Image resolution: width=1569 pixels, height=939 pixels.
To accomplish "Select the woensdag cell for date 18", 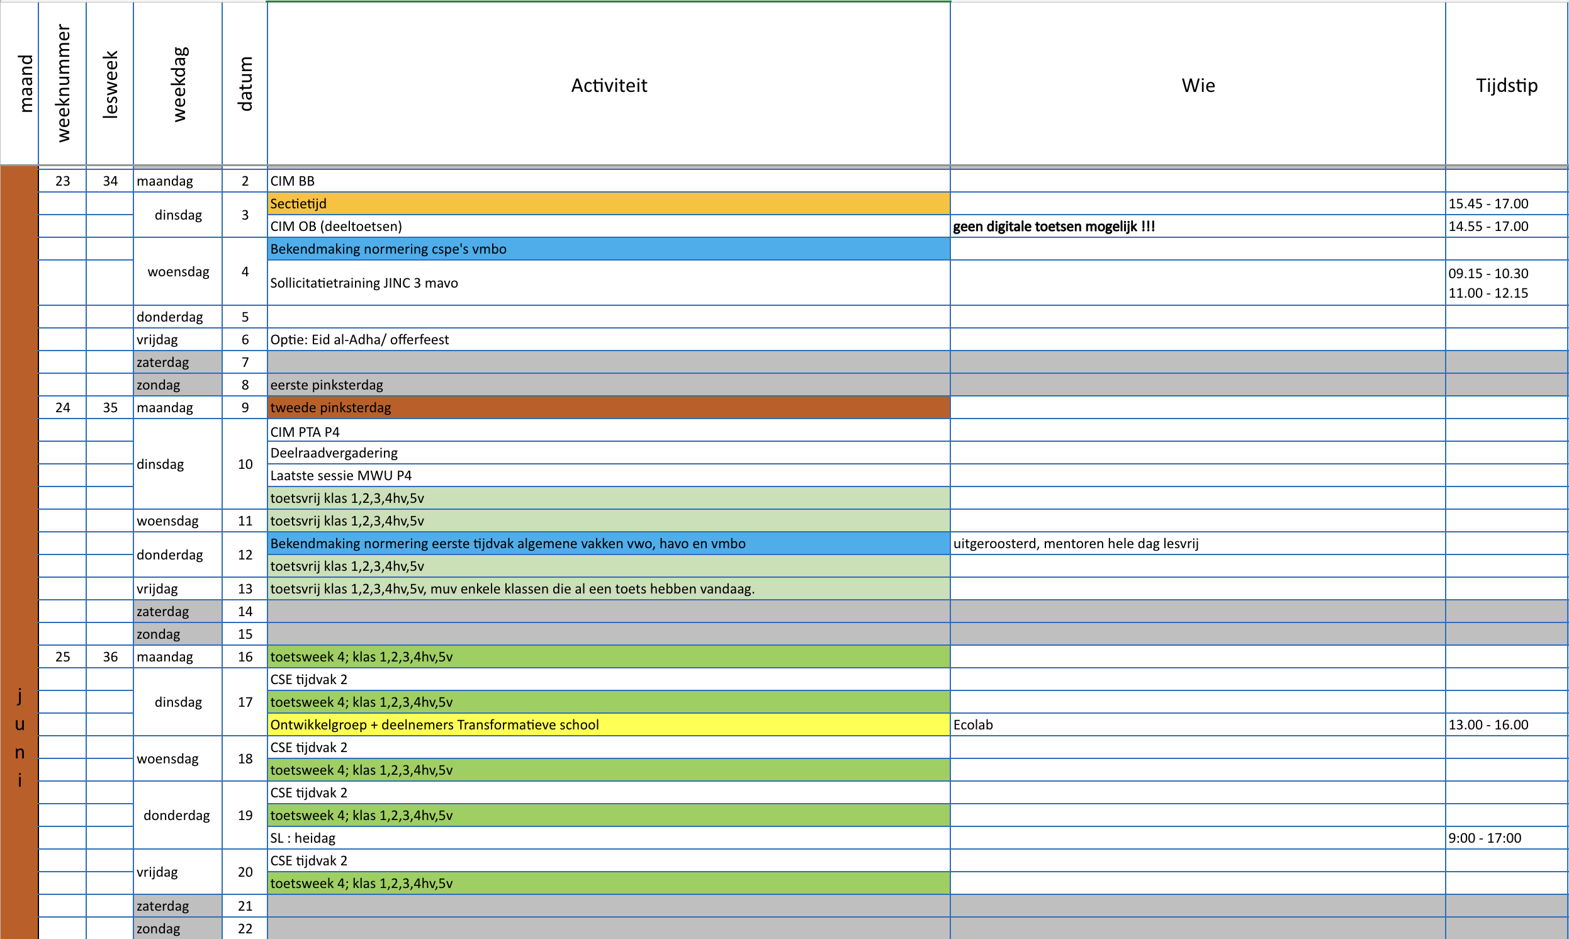I will point(177,759).
